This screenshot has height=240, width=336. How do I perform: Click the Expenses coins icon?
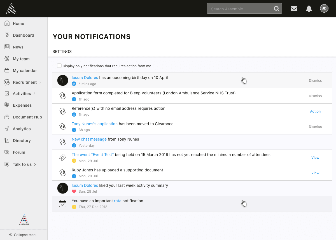7,105
